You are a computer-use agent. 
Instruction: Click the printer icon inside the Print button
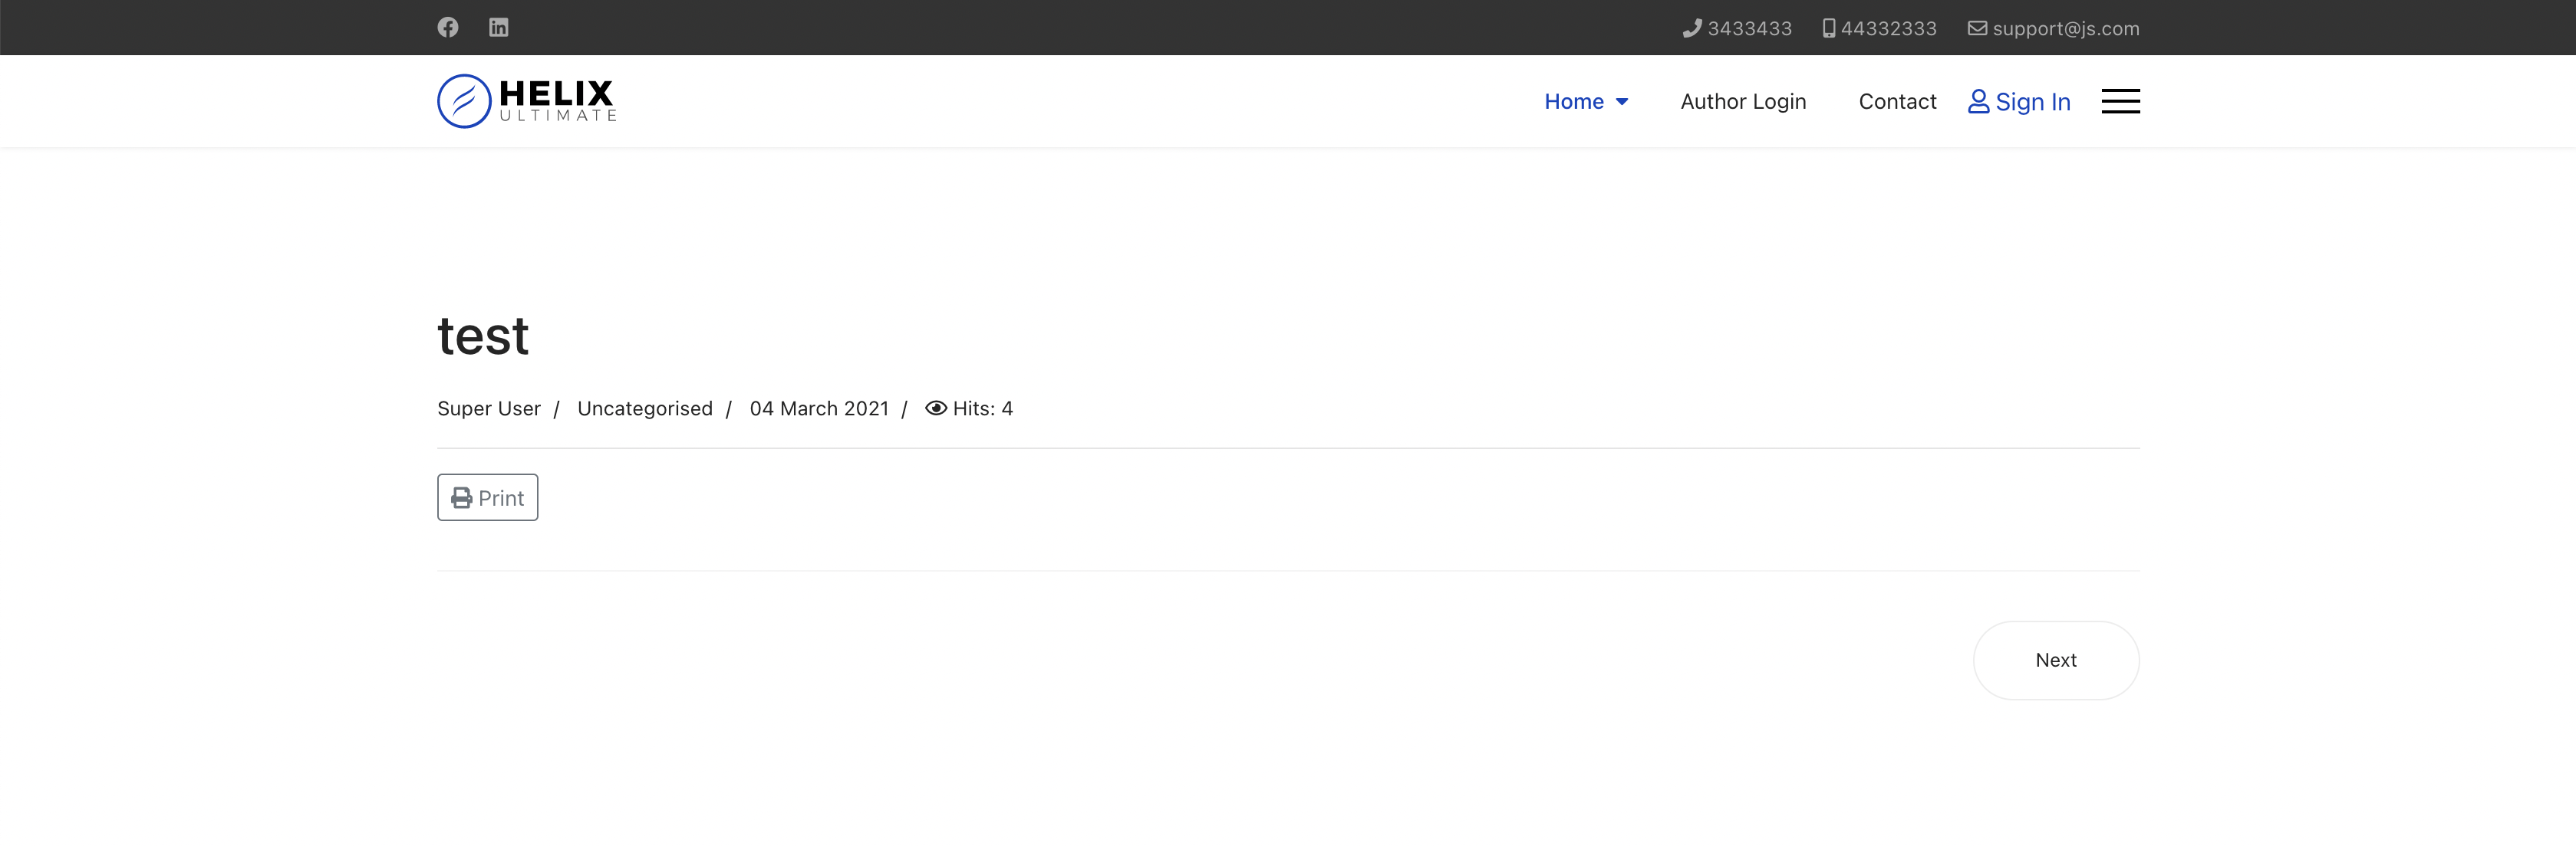[x=460, y=497]
